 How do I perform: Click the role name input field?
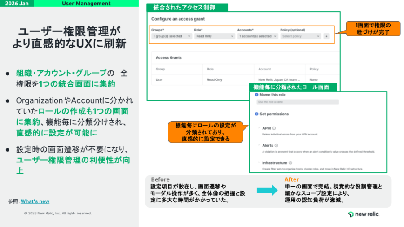tap(297, 102)
